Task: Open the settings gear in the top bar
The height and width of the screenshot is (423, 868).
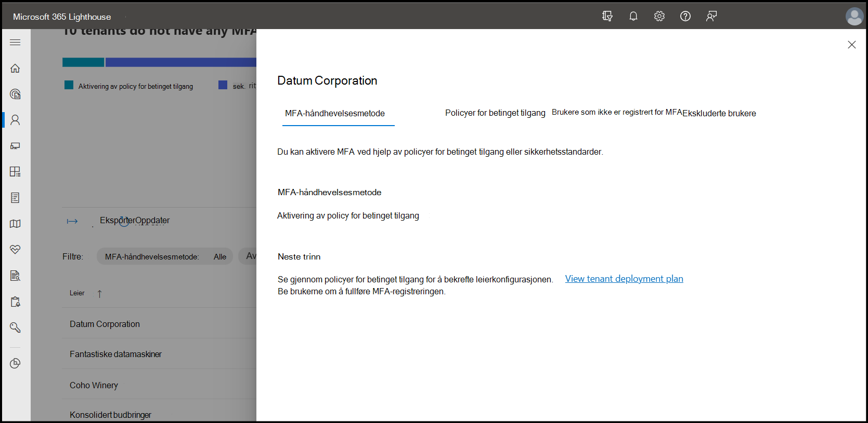Action: (659, 16)
